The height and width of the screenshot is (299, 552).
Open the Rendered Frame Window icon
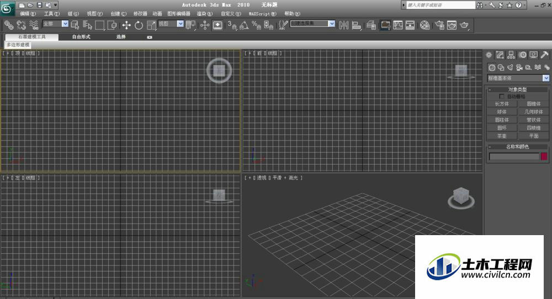[x=452, y=25]
